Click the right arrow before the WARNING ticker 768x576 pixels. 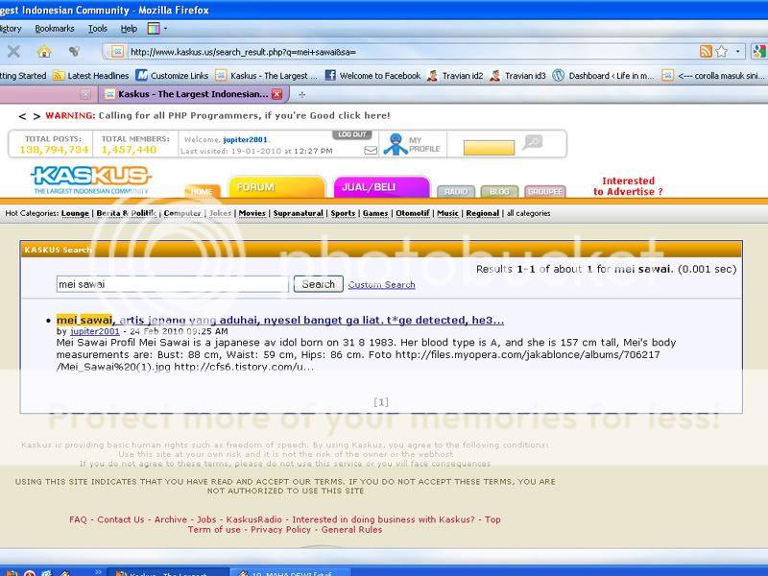[36, 116]
